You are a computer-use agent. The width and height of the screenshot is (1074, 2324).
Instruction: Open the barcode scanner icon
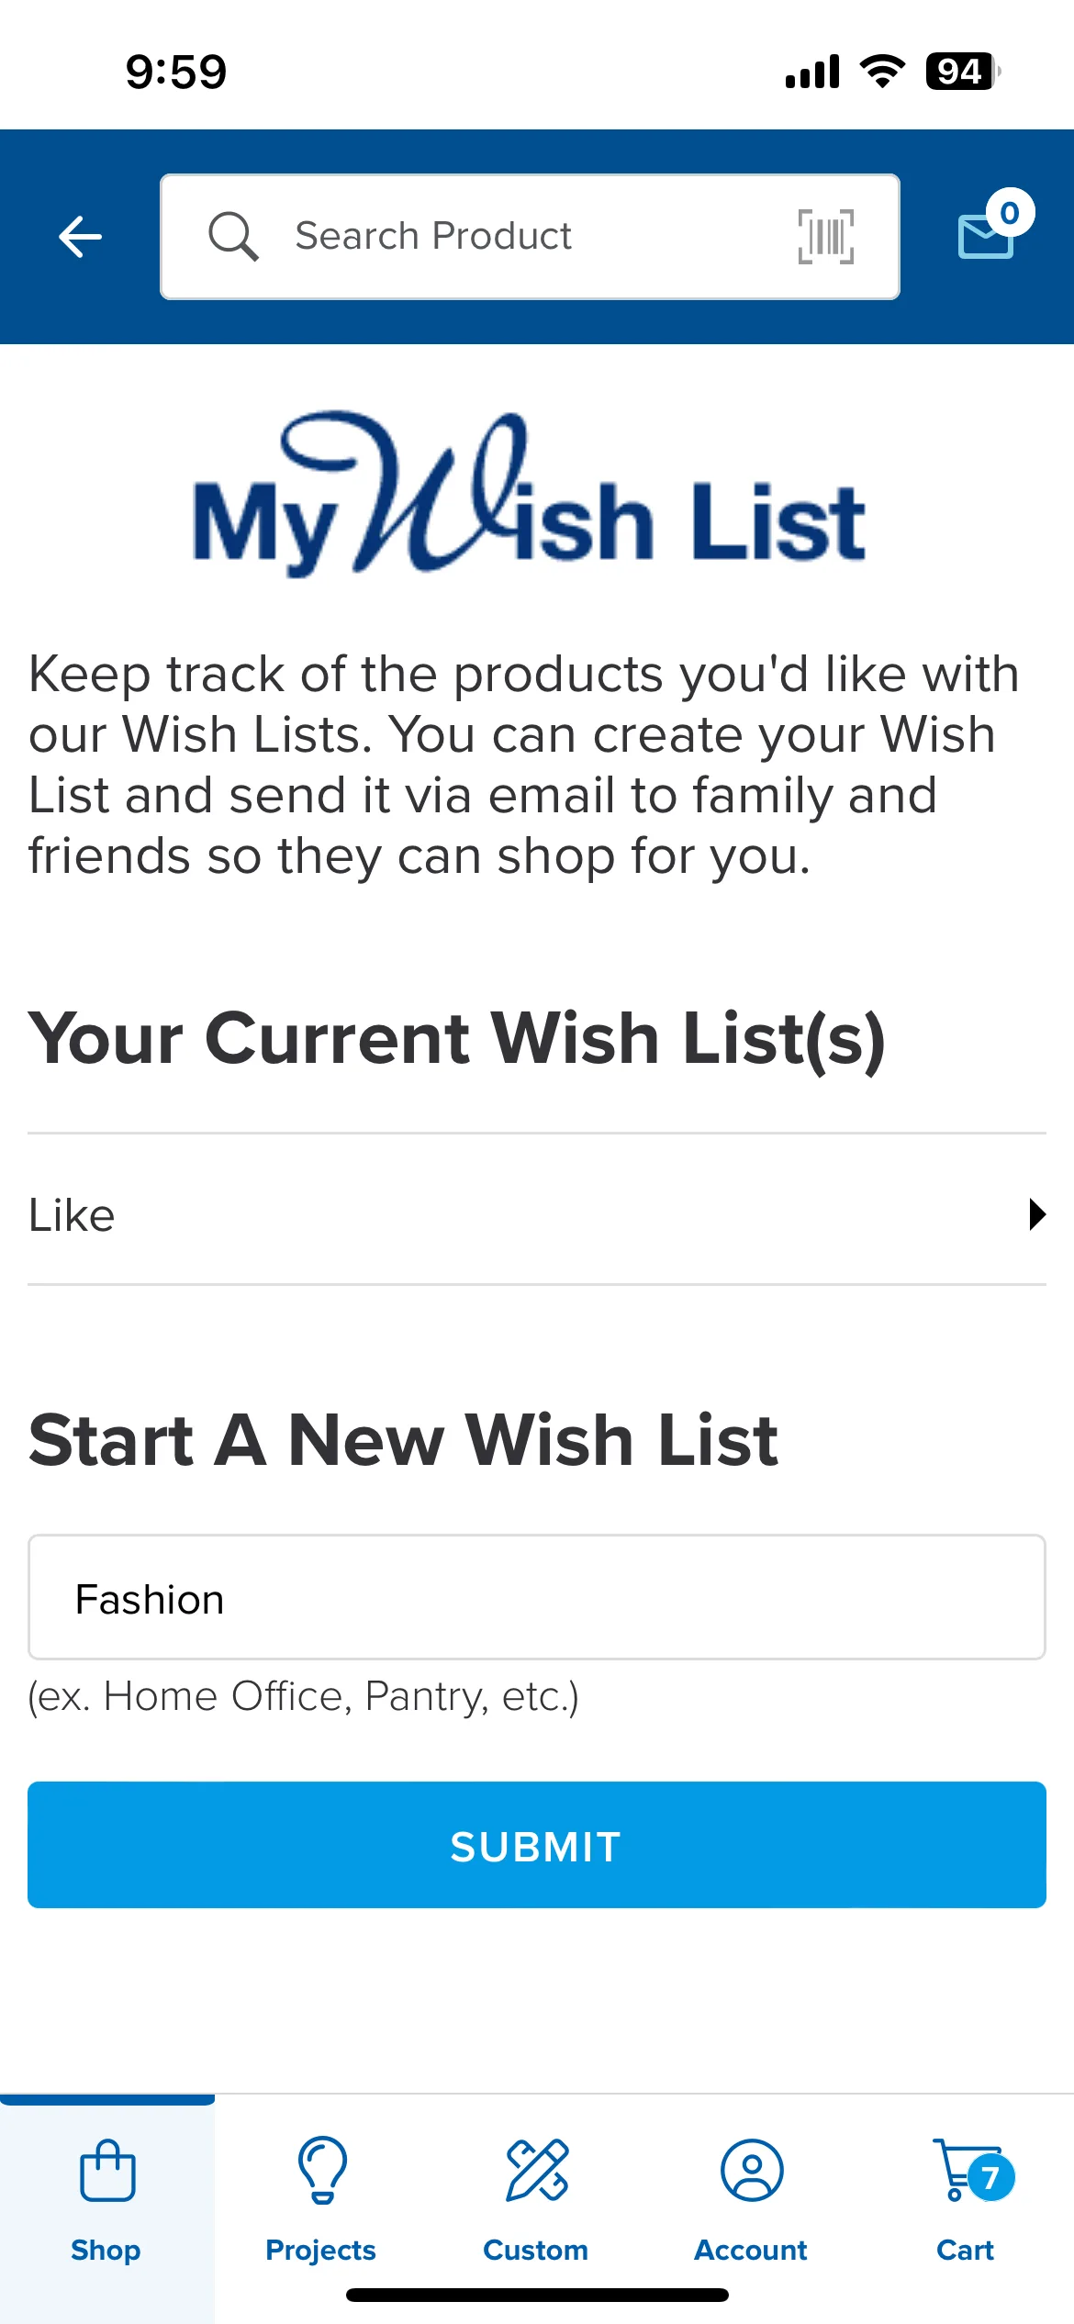pyautogui.click(x=826, y=237)
